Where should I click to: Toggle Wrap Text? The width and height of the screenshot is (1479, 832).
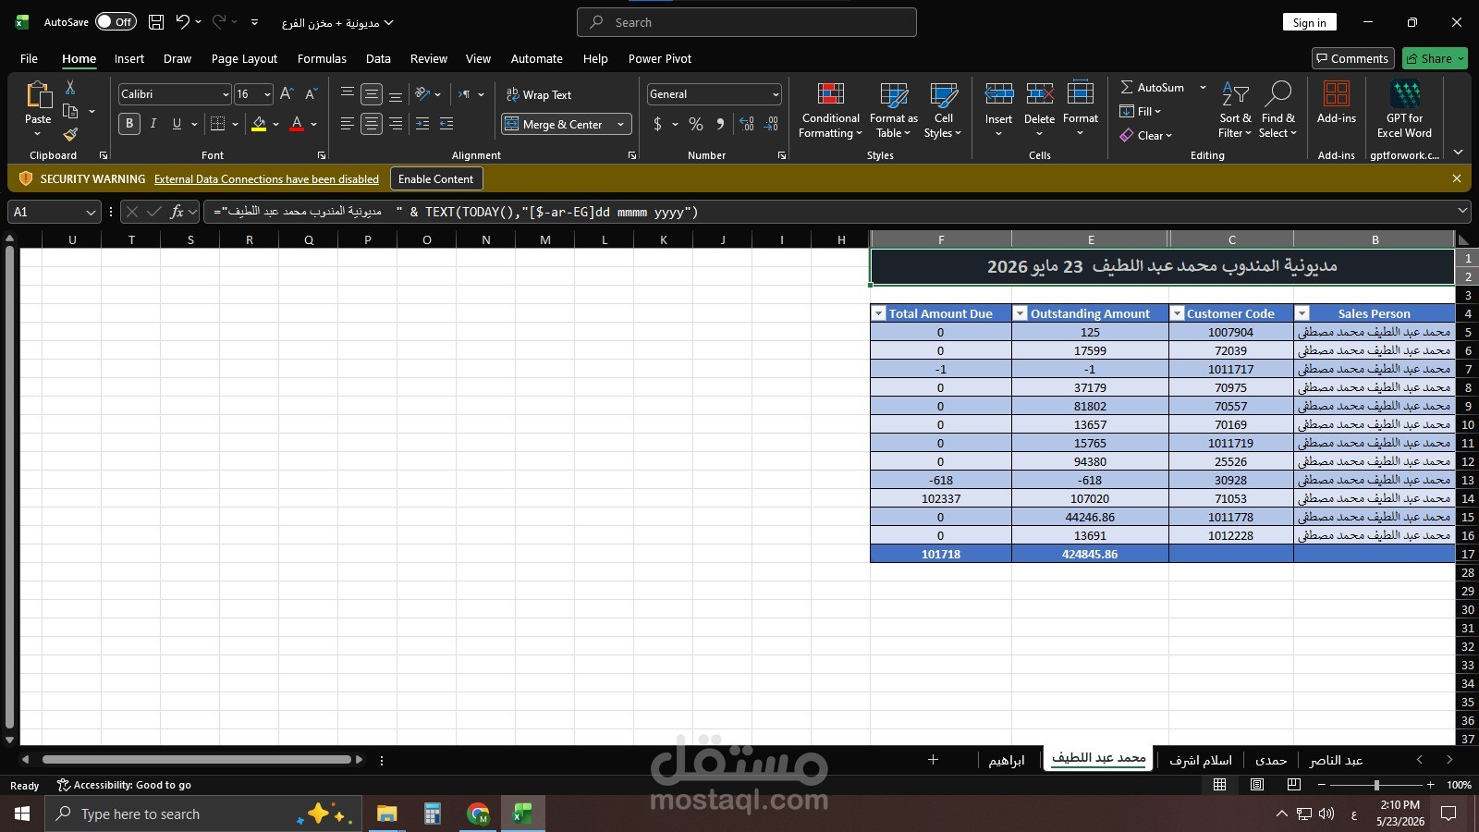[539, 94]
